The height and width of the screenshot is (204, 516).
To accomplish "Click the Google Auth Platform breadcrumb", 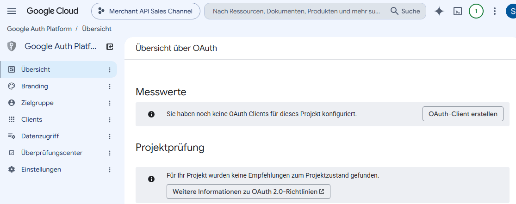I will tap(39, 29).
